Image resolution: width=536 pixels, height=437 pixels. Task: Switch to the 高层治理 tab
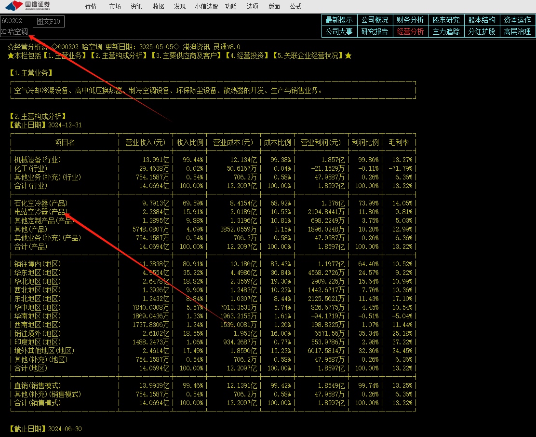pyautogui.click(x=518, y=31)
